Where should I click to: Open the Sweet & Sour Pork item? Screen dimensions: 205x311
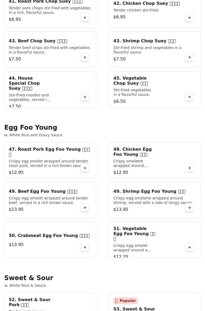(x=30, y=302)
